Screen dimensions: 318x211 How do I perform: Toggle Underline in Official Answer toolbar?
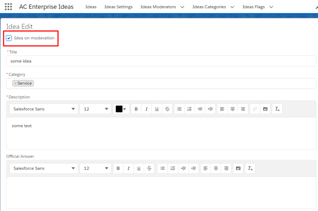pos(139,168)
